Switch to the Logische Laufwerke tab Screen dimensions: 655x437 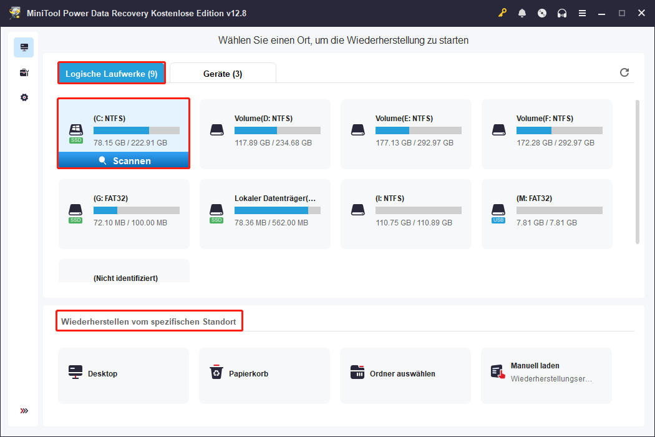[x=111, y=72]
